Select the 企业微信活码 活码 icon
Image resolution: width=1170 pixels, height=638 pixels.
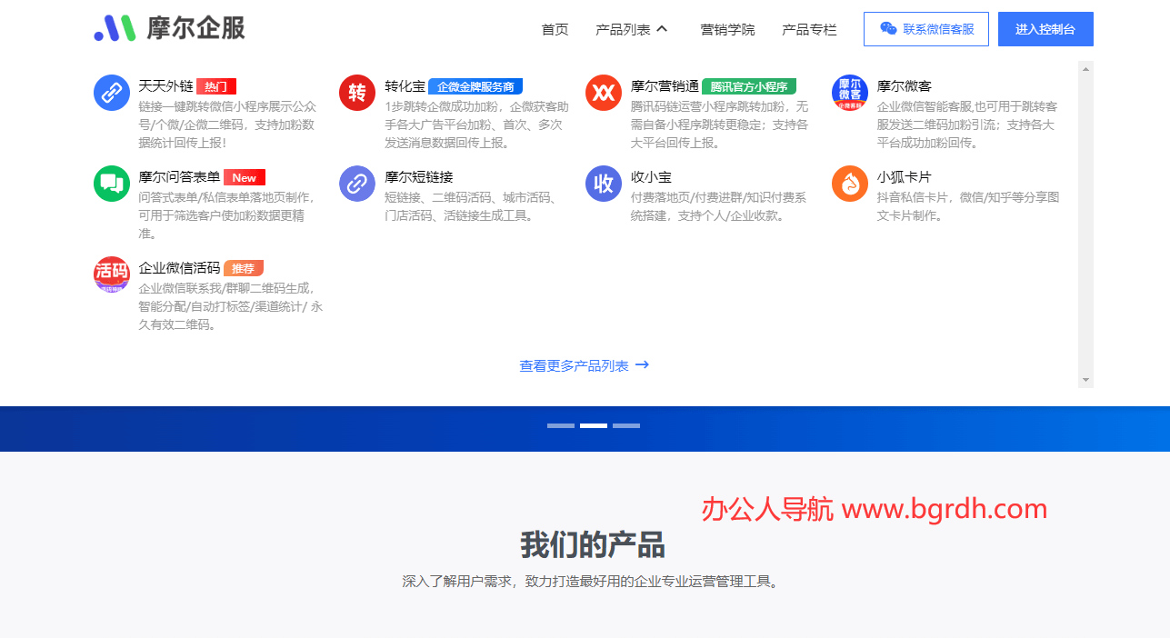pos(111,274)
